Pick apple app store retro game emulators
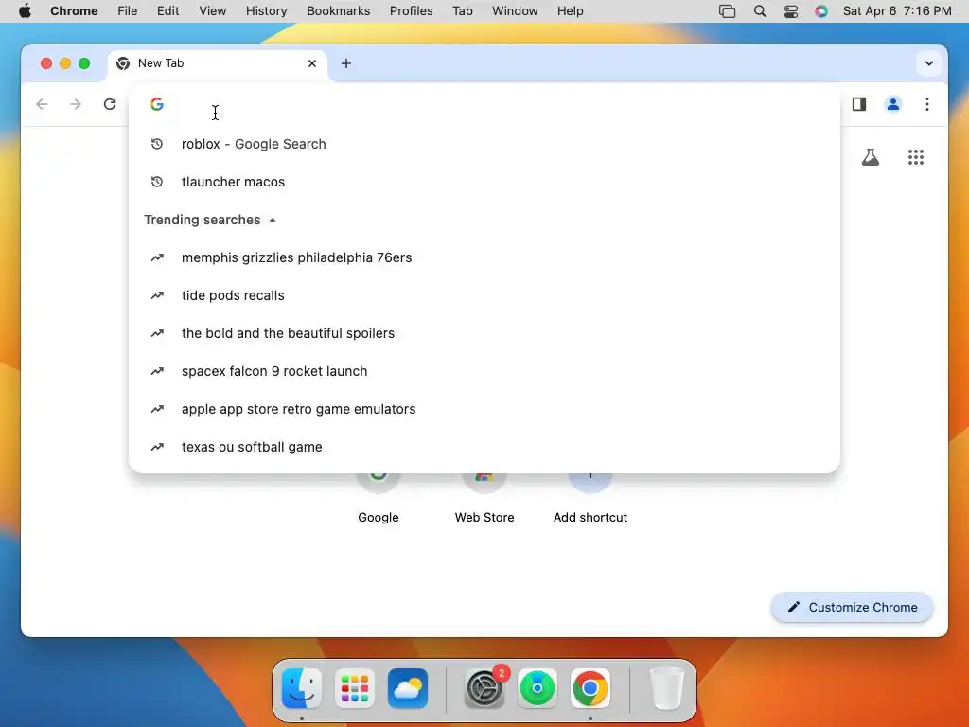Image resolution: width=969 pixels, height=727 pixels. click(484, 409)
